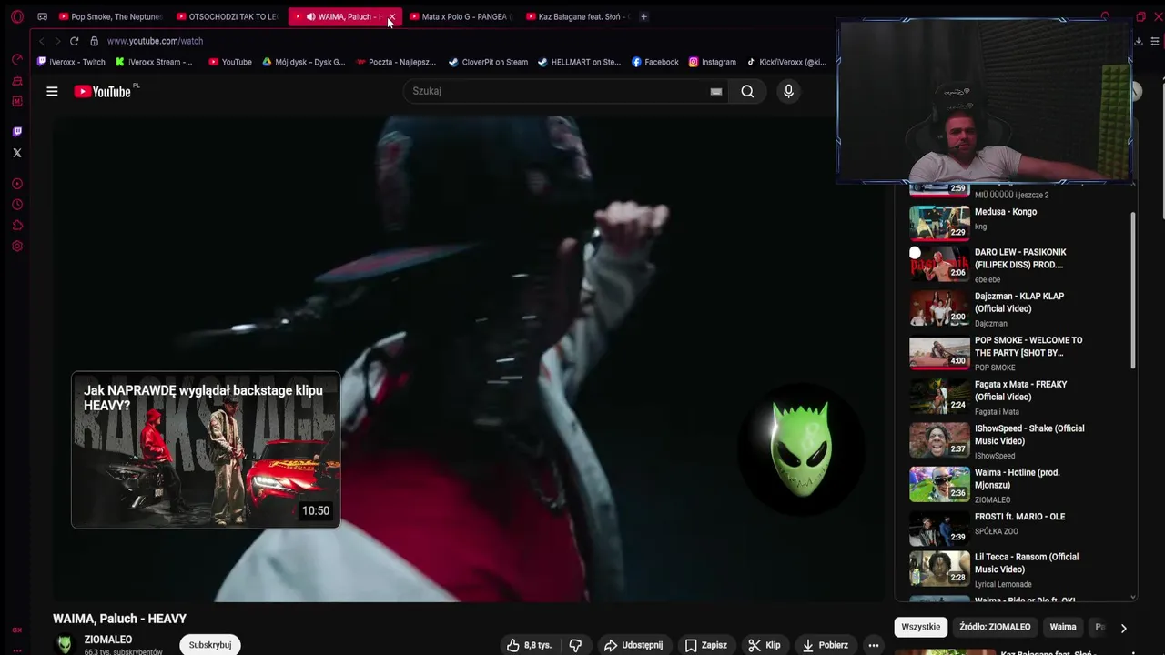
Task: Open HELLMART on Steam bookmark
Action: point(579,62)
